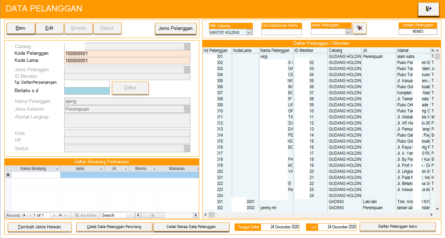Expand the Jenis Pelanggan filter dropdown
The width and height of the screenshot is (445, 238).
348,32
